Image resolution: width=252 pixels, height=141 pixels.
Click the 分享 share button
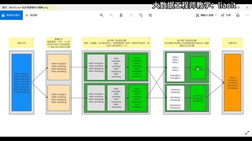click(x=226, y=15)
